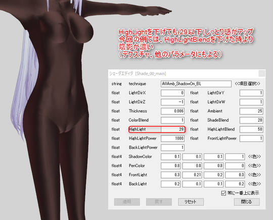273x220 pixels.
Task: Select the Thickness input field
Action: [x=172, y=111]
